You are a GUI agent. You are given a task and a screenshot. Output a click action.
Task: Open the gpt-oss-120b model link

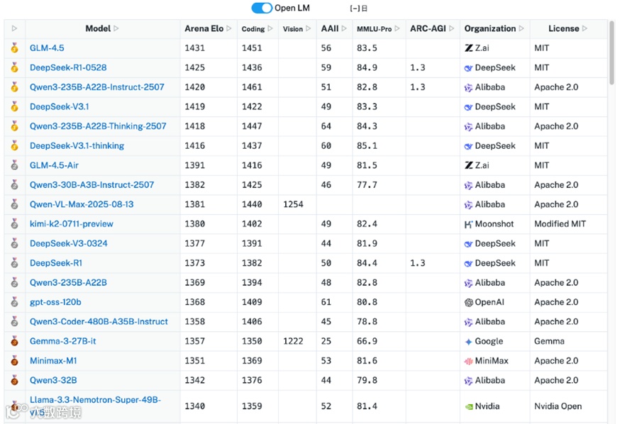(55, 302)
